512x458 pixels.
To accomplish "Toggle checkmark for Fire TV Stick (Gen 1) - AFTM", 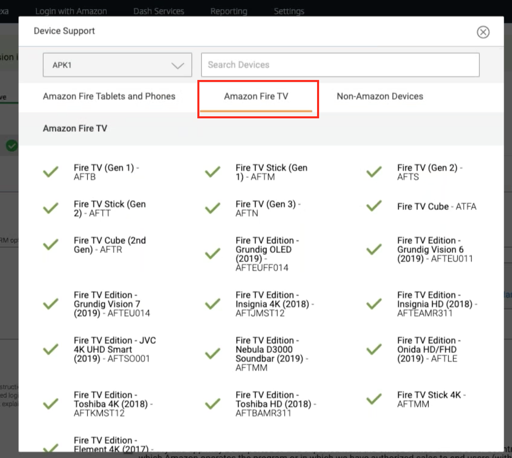I will click(x=213, y=172).
